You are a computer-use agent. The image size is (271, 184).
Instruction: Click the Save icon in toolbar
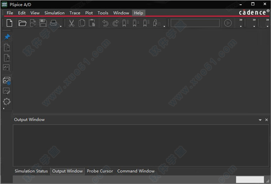click(x=43, y=23)
